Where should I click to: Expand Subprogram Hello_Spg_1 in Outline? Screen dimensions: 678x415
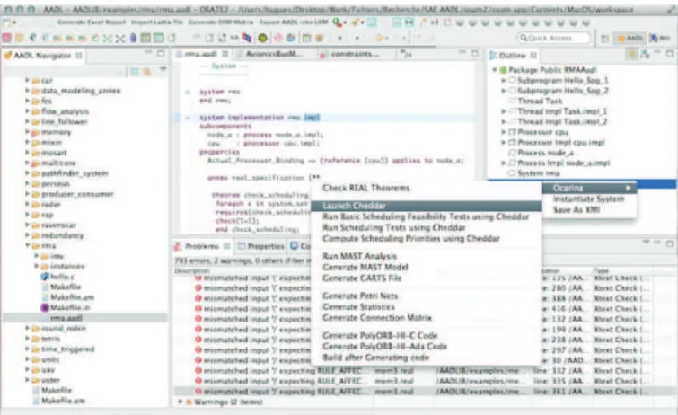point(503,80)
